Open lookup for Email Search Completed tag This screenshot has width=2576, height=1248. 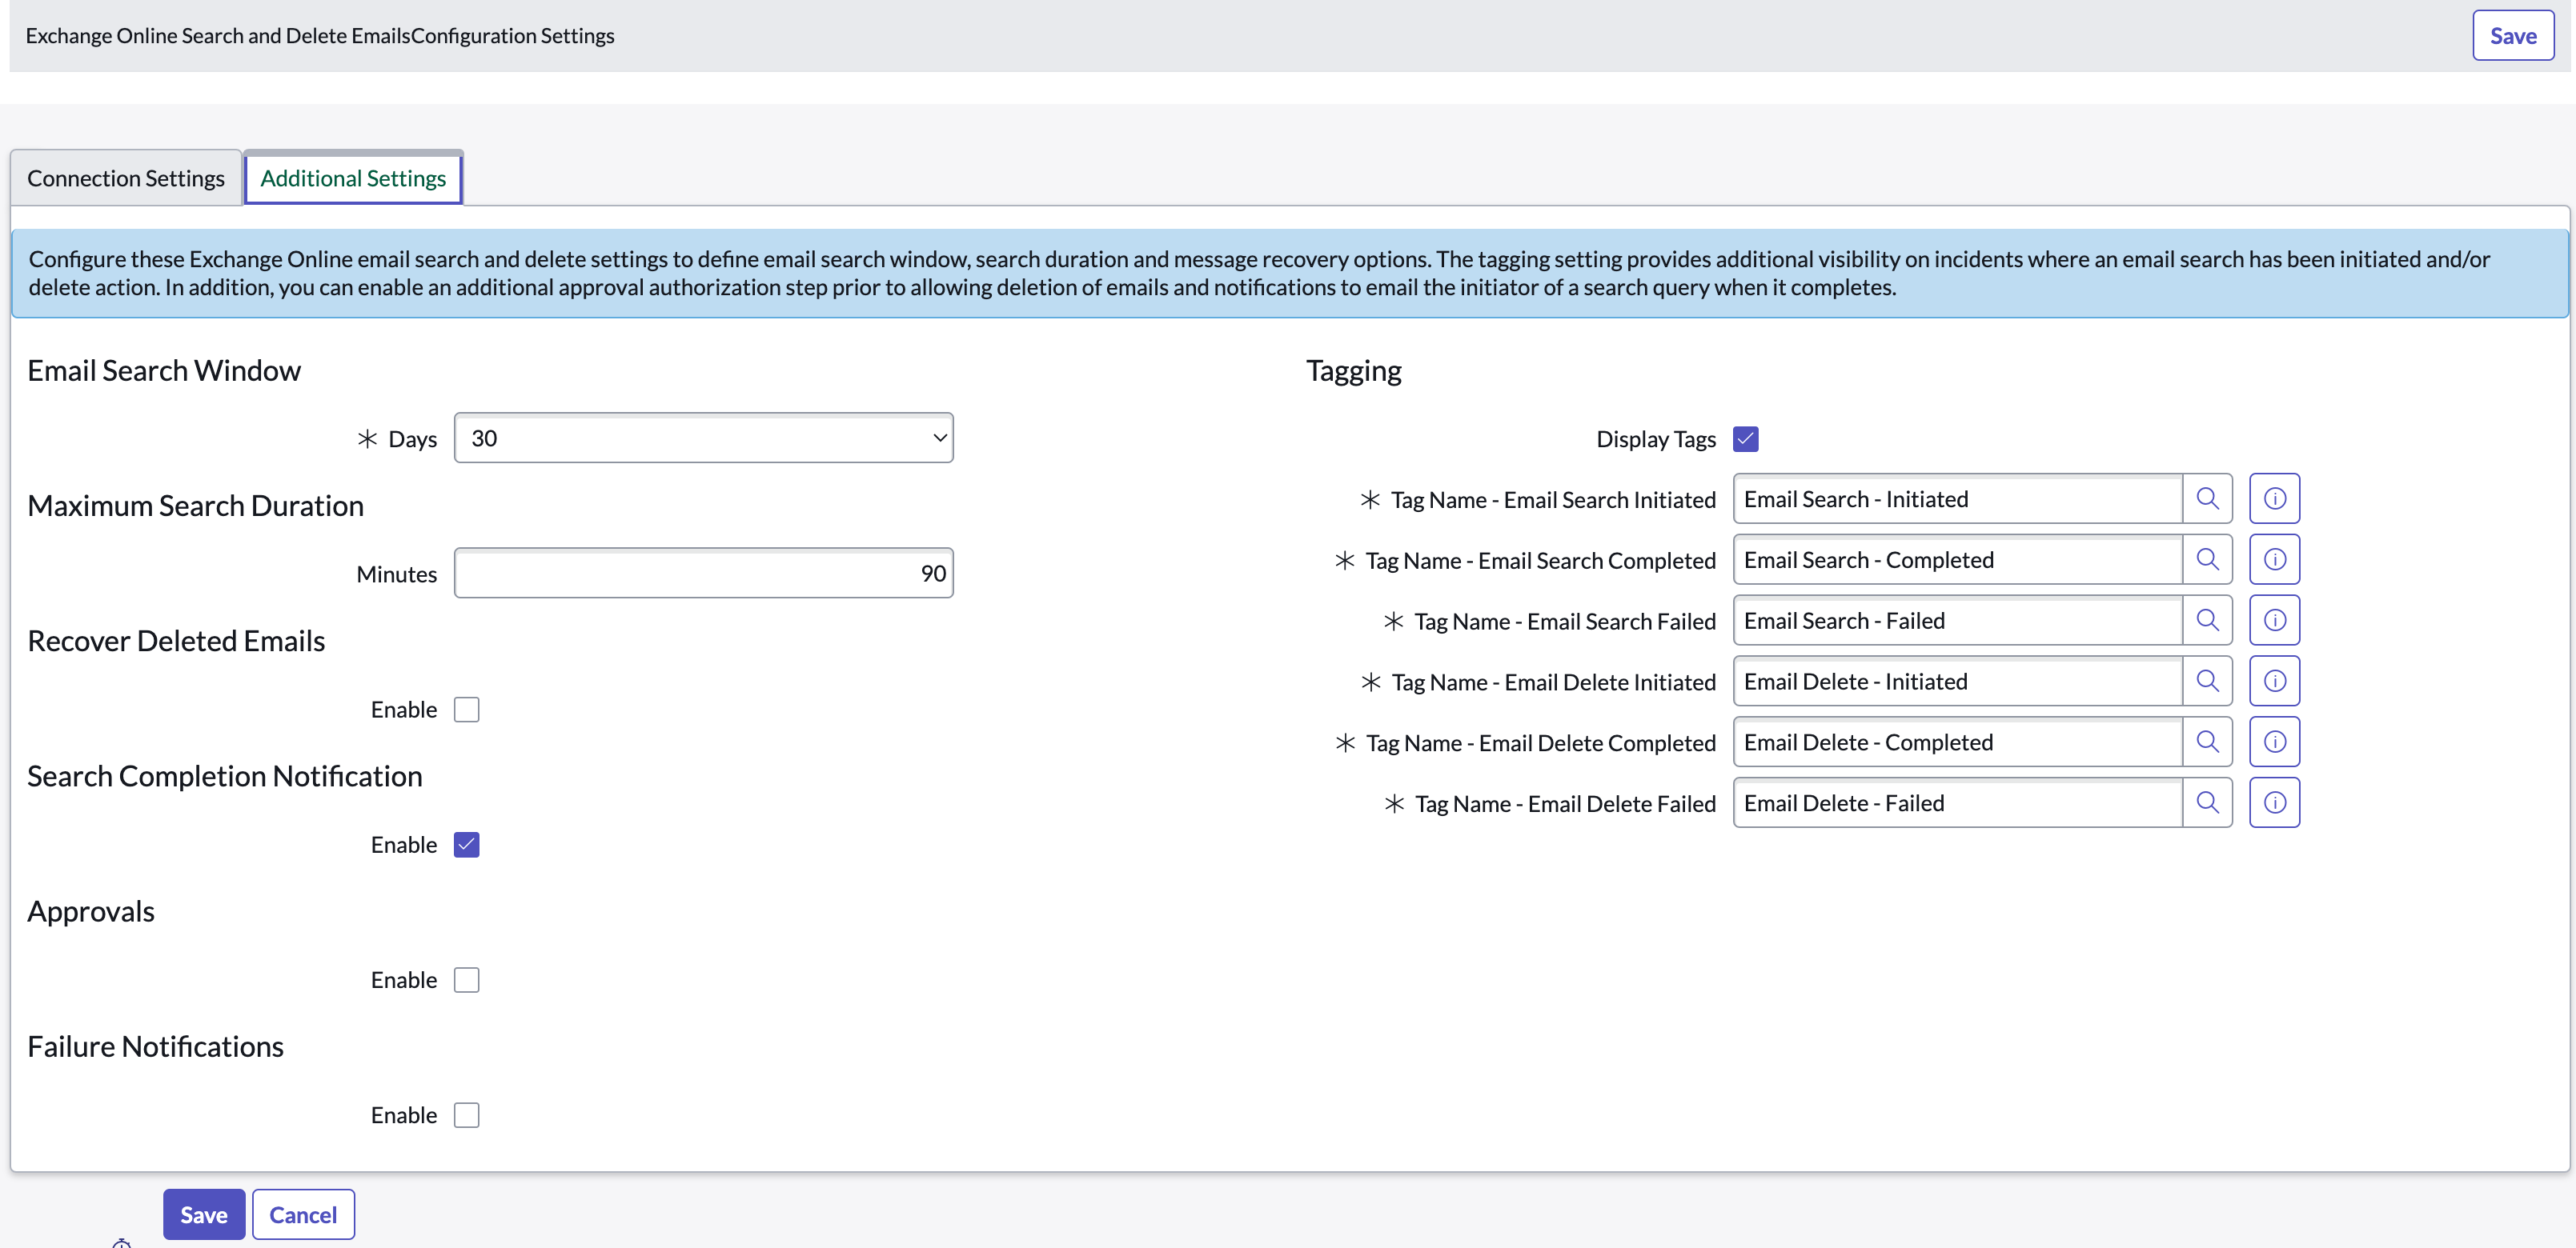(2207, 559)
